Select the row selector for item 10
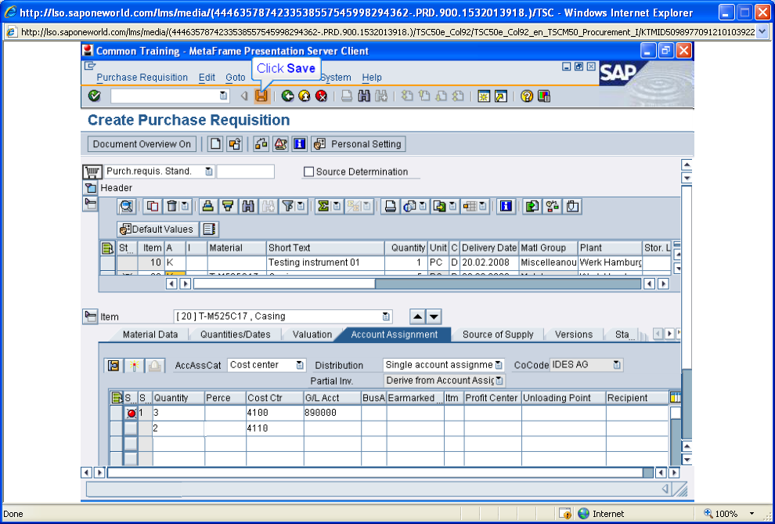Viewport: 775px width, 524px height. click(x=108, y=262)
